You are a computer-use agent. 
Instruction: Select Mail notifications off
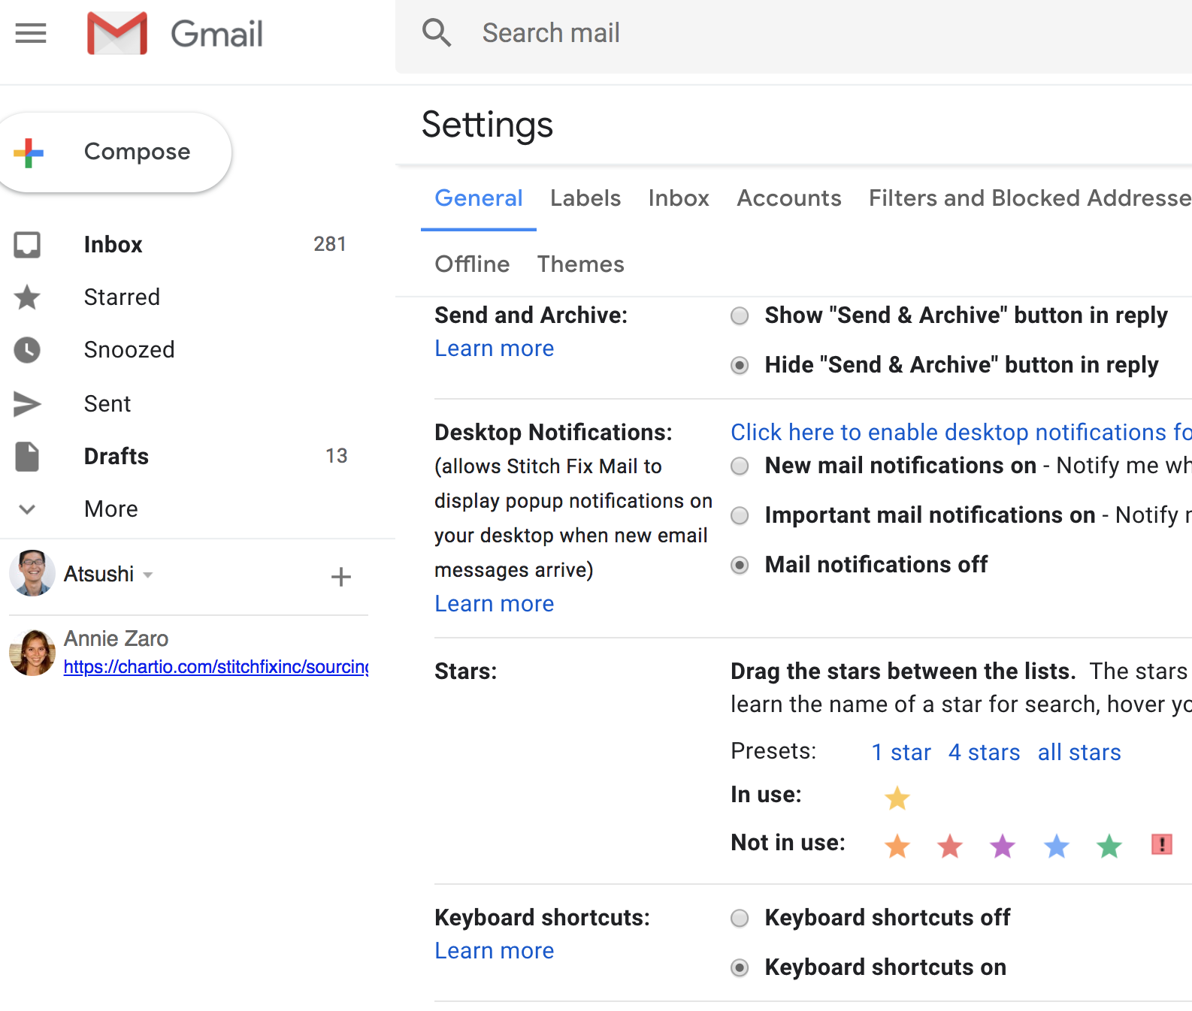click(740, 565)
